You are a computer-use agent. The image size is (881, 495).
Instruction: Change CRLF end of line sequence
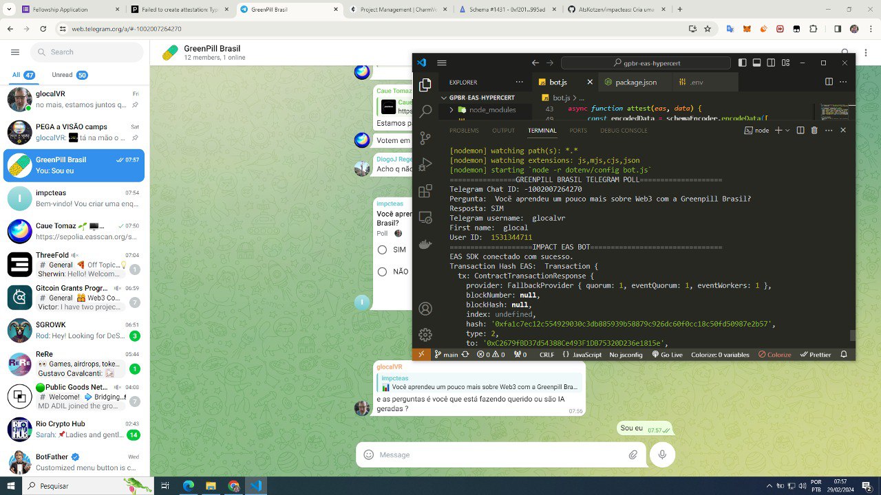click(x=546, y=355)
